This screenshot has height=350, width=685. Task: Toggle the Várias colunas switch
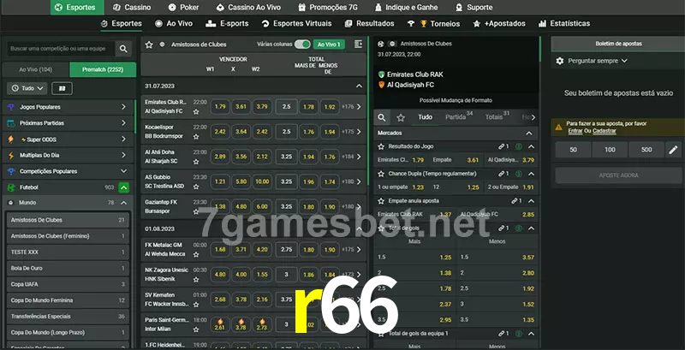point(301,44)
